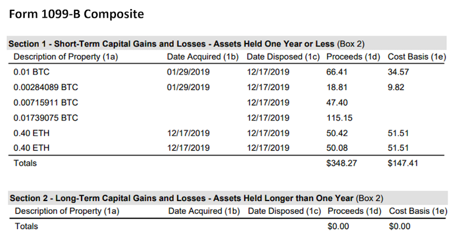Select the proceeds value 115.15
This screenshot has width=456, height=244.
[x=340, y=118]
